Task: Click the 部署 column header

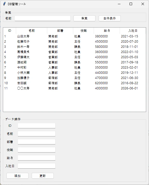Action: point(60,31)
